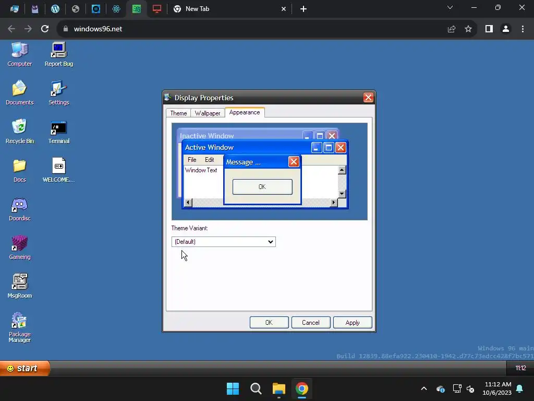
Task: Click the preview scrollbar up arrow
Action: click(x=342, y=170)
